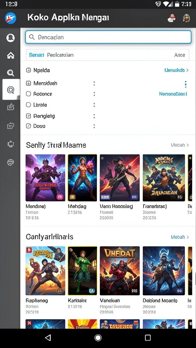This screenshot has width=196, height=348.
Task: Select the highlighted circular sidebar icon
Action: coord(11,90)
